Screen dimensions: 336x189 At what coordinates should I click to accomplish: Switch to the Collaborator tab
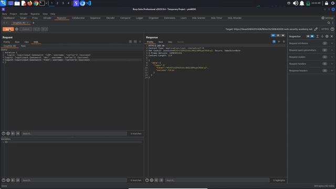tap(78, 18)
